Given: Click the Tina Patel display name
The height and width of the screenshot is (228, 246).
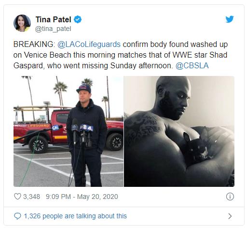Looking at the screenshot, I should pyautogui.click(x=53, y=19).
